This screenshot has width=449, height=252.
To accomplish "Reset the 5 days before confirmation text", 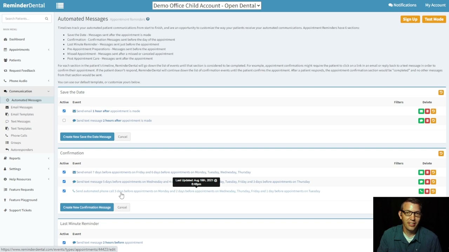I will (433, 182).
